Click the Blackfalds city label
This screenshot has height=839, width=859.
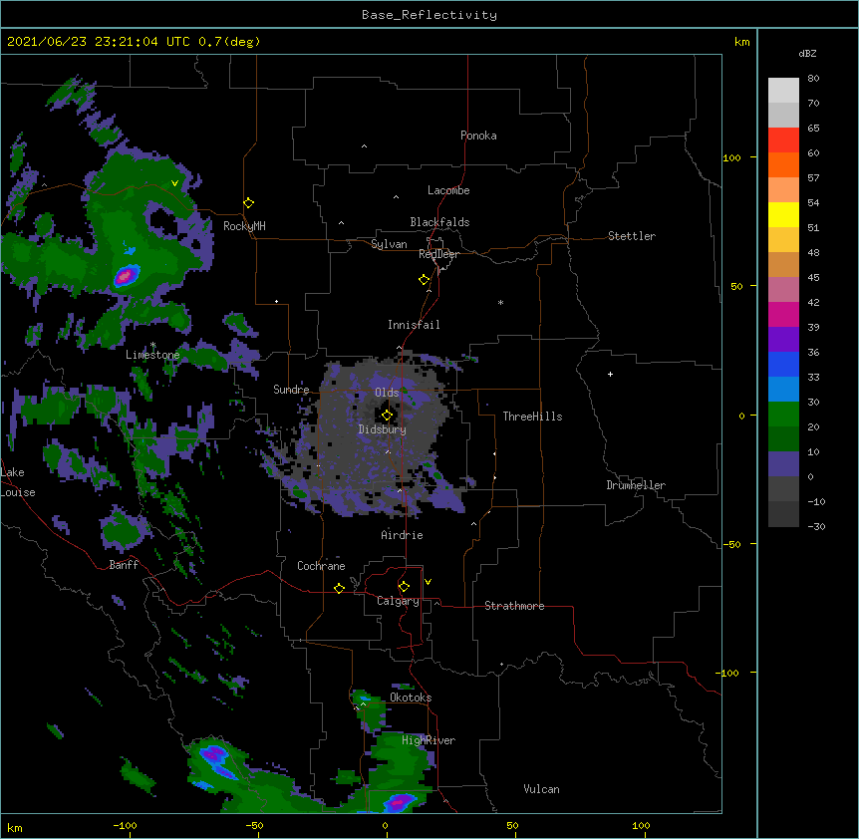439,222
